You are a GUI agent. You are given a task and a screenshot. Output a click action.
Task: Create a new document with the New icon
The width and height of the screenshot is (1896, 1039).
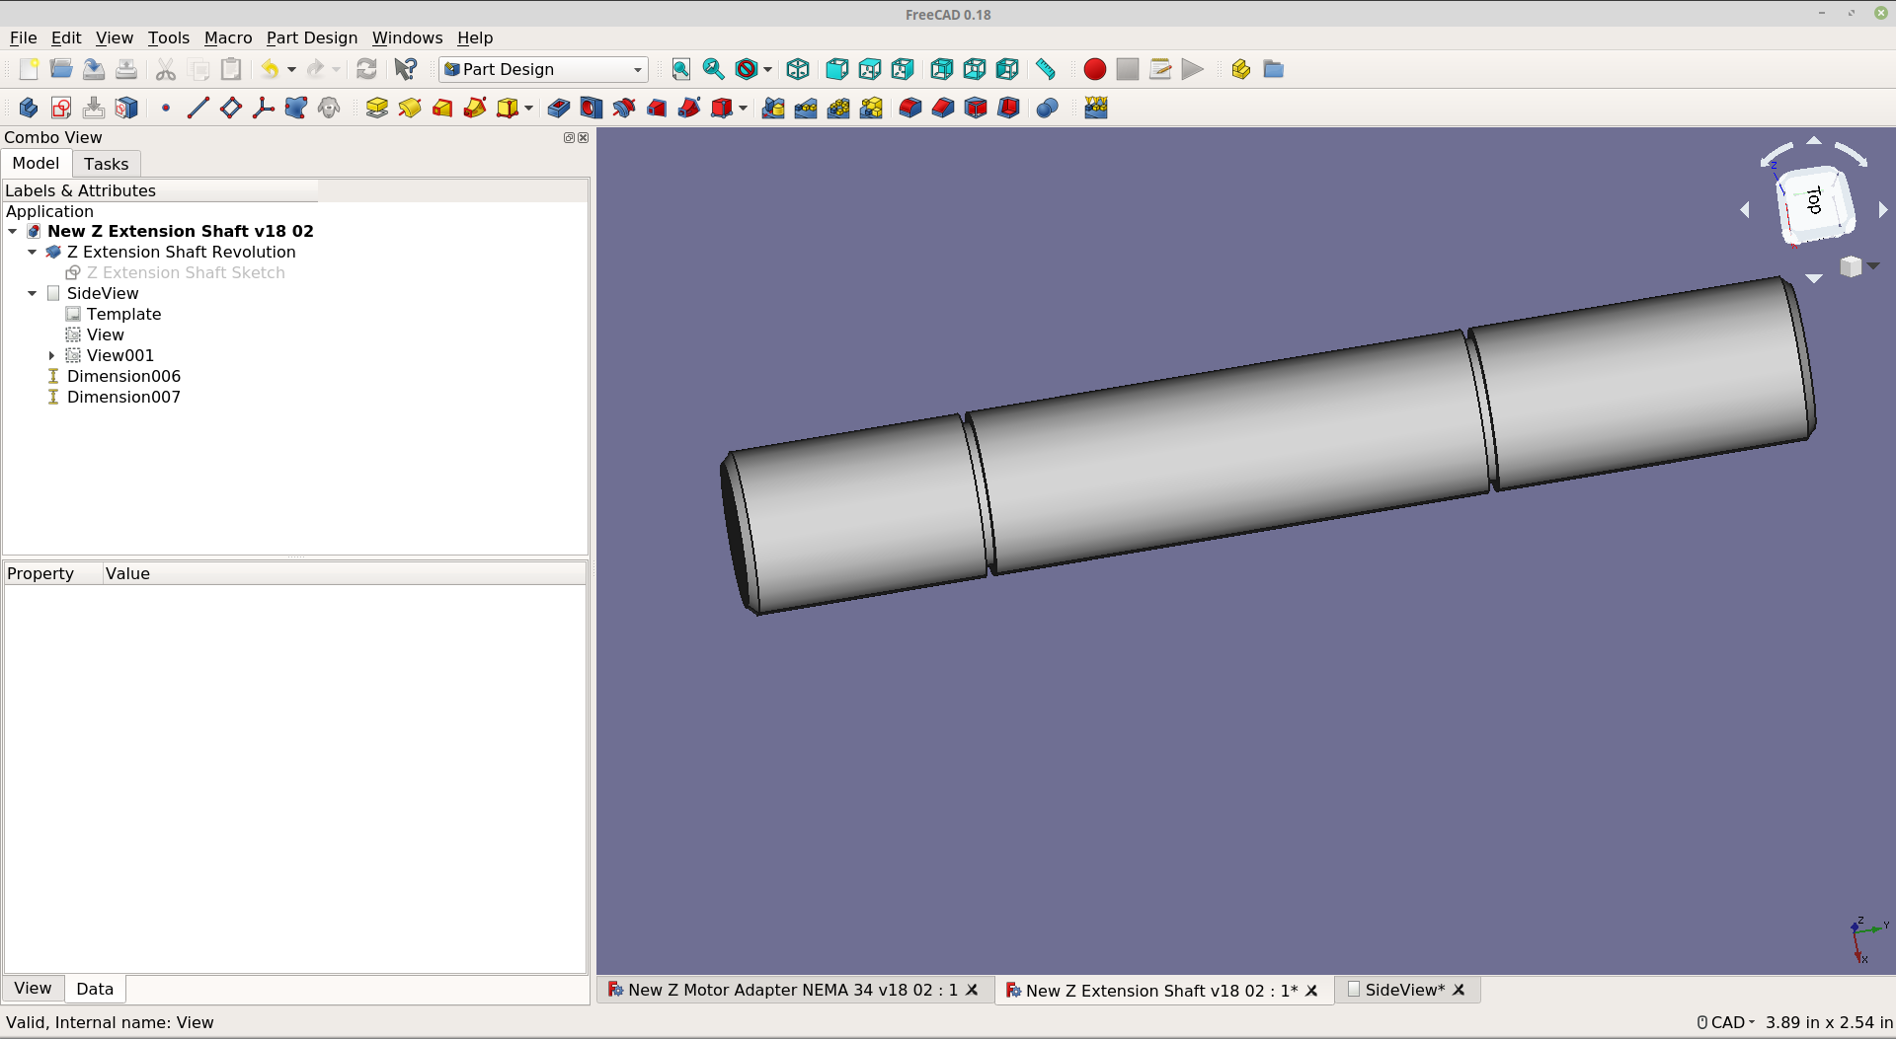click(29, 69)
